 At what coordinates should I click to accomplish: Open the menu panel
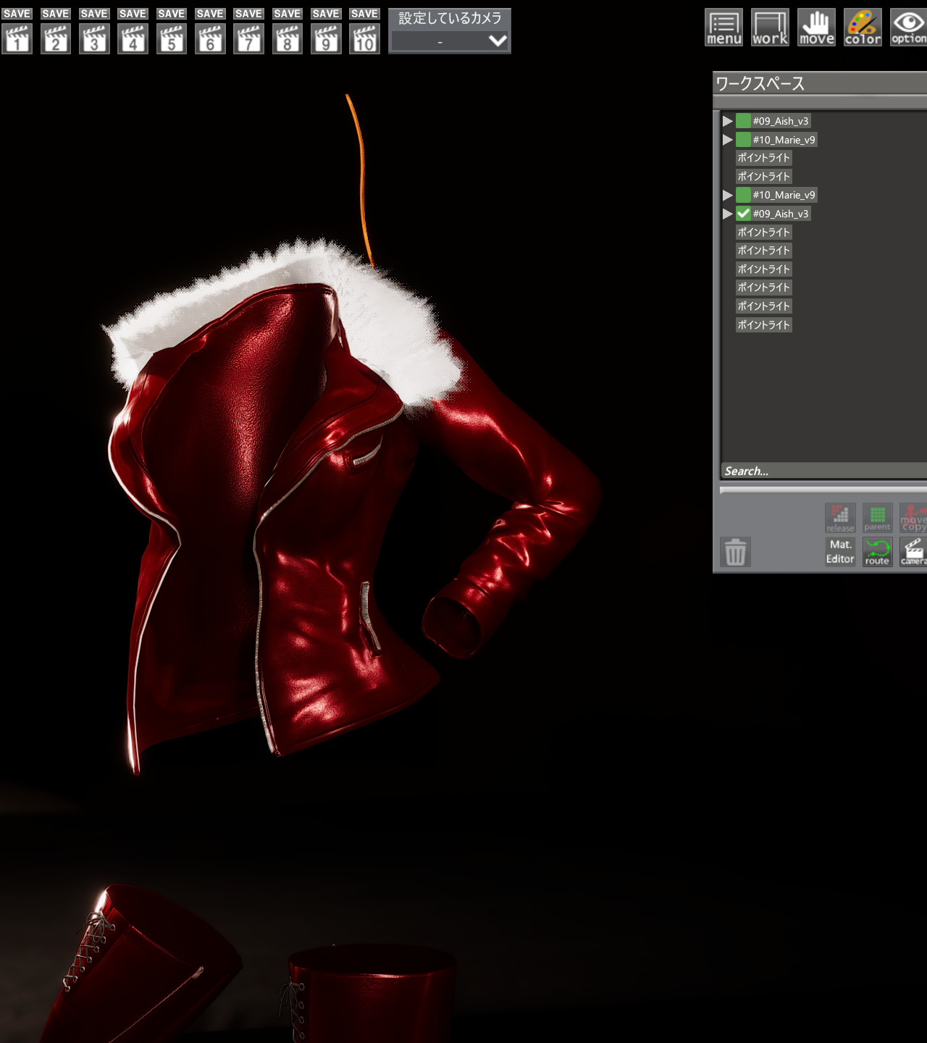coord(723,28)
